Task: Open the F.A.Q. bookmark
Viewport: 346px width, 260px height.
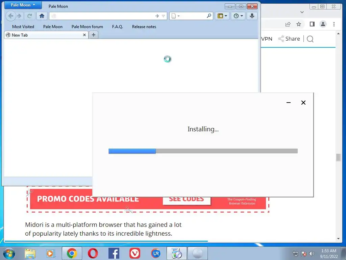Action: click(117, 26)
